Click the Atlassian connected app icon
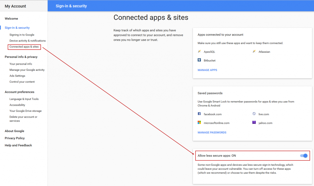The image size is (314, 186). point(254,52)
